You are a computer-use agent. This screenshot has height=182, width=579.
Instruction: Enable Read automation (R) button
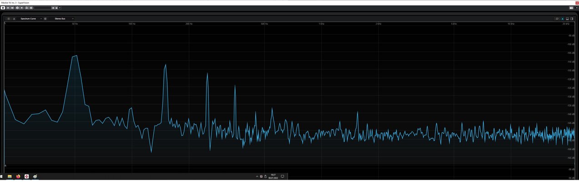8,8
